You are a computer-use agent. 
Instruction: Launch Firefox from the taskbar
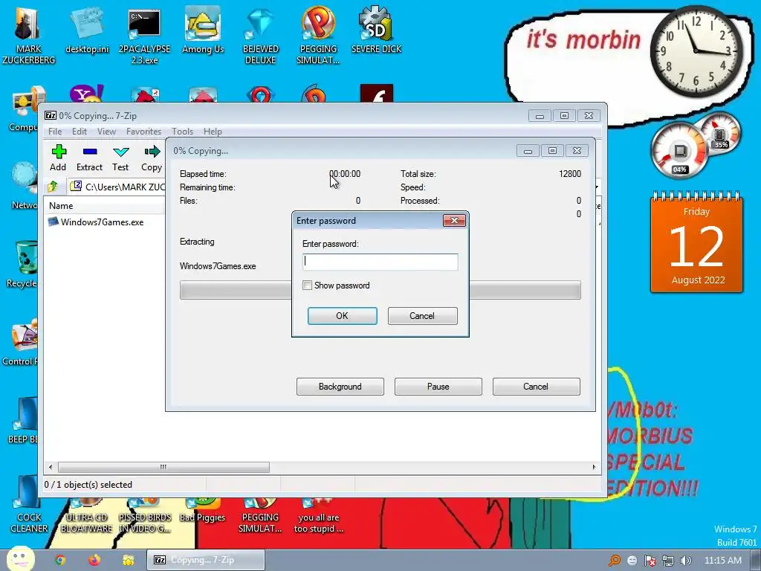point(94,561)
